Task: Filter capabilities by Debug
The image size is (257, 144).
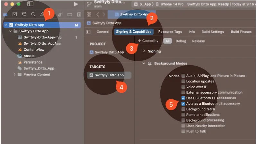Action: point(181,41)
